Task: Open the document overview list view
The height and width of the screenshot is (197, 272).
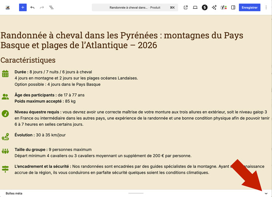Action: [51, 7]
